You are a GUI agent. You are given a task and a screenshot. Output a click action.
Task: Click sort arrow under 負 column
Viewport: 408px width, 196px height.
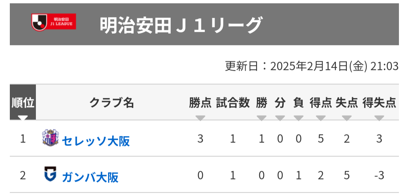coord(298,118)
